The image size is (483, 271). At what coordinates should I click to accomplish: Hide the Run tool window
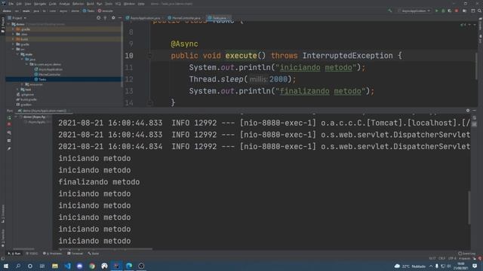[475, 111]
